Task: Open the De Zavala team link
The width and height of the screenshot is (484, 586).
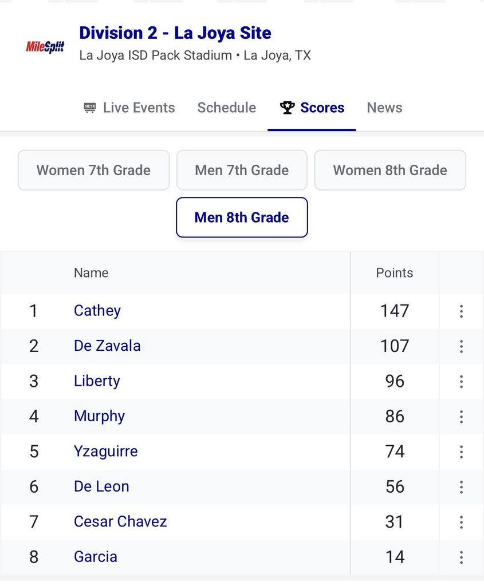Action: pyautogui.click(x=107, y=346)
